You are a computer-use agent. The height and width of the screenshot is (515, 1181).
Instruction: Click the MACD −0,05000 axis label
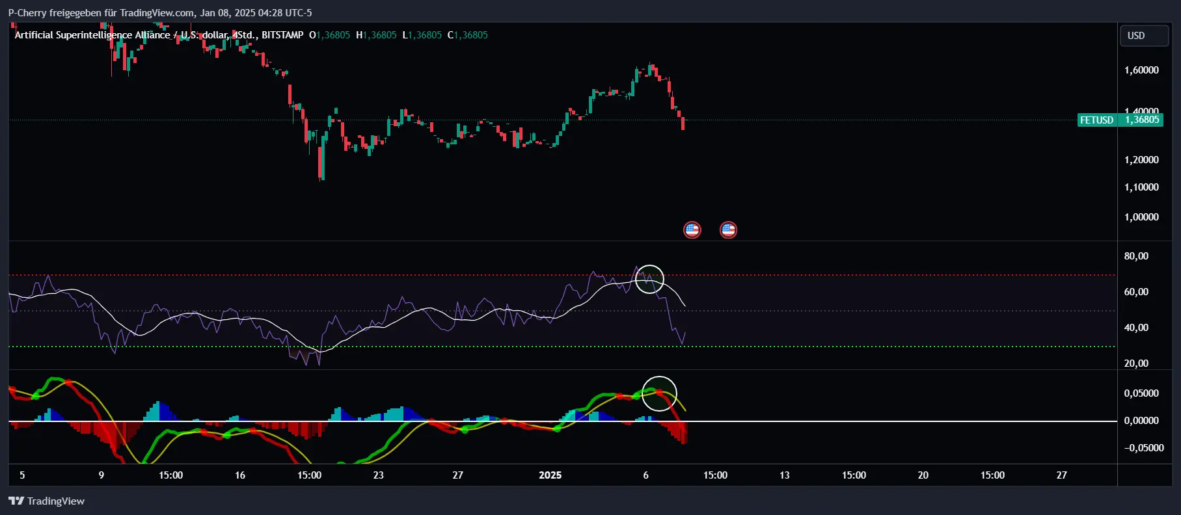[x=1144, y=448]
